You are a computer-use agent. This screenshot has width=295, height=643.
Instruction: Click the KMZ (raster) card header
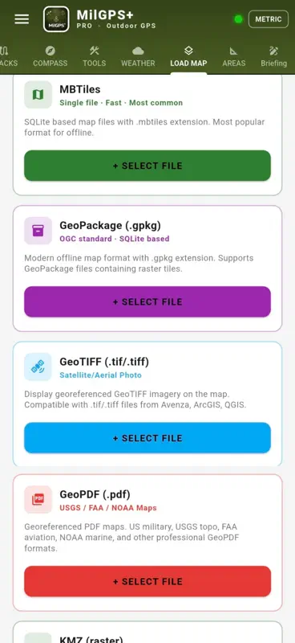click(x=147, y=633)
